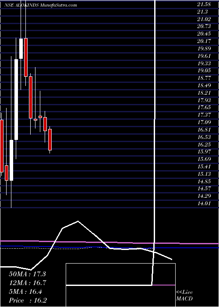Click the 18.77 price axis label
The height and width of the screenshot is (307, 219).
(x=204, y=78)
